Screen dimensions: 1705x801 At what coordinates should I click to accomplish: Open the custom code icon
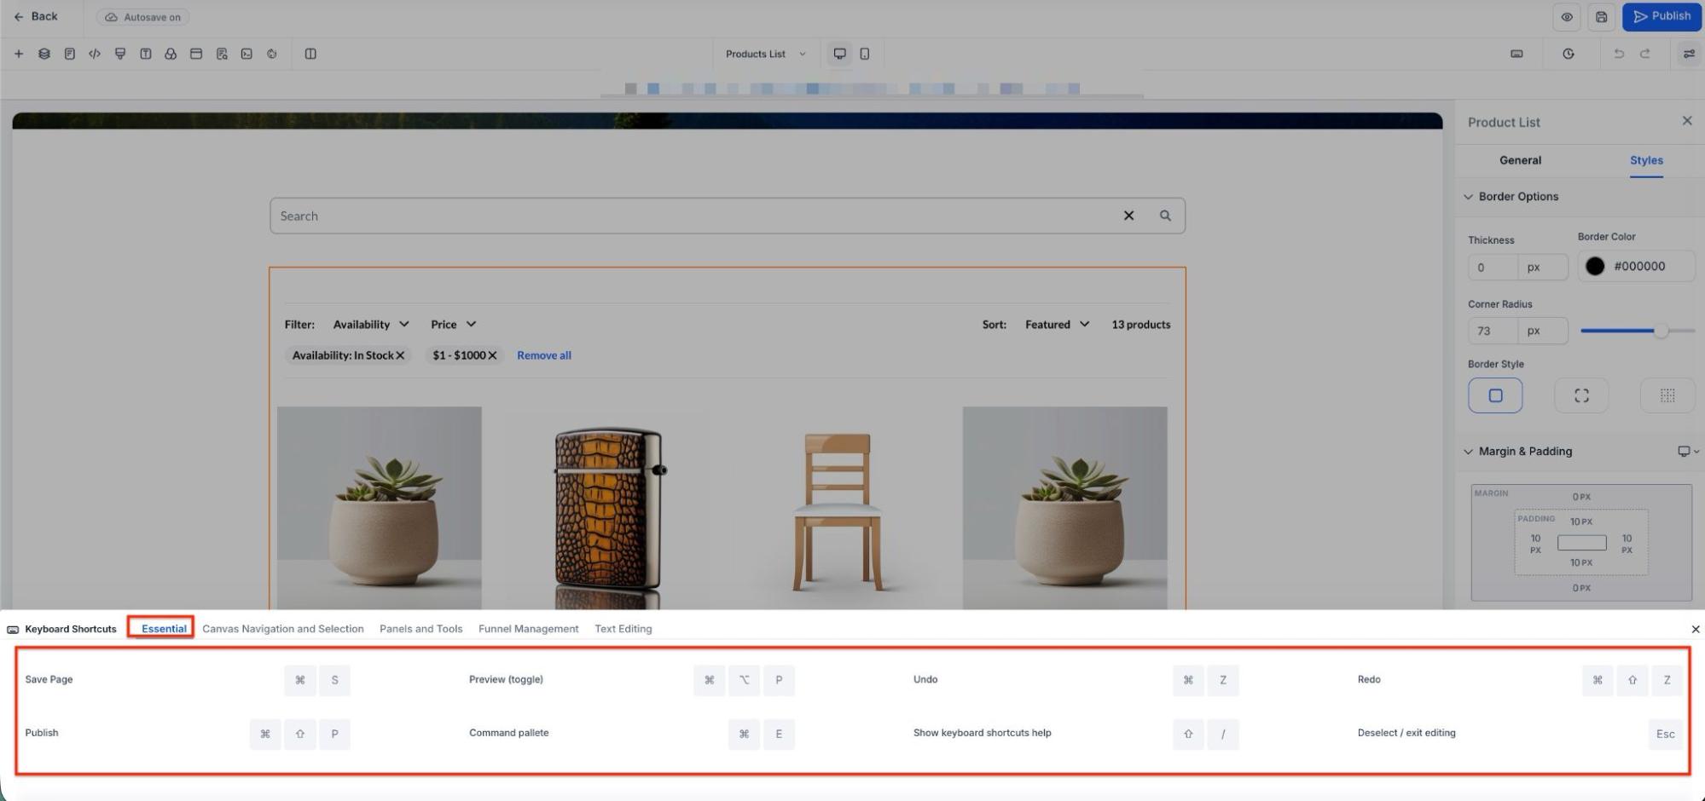pos(95,54)
